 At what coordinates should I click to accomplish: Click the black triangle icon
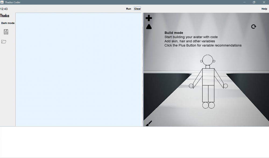pyautogui.click(x=149, y=27)
